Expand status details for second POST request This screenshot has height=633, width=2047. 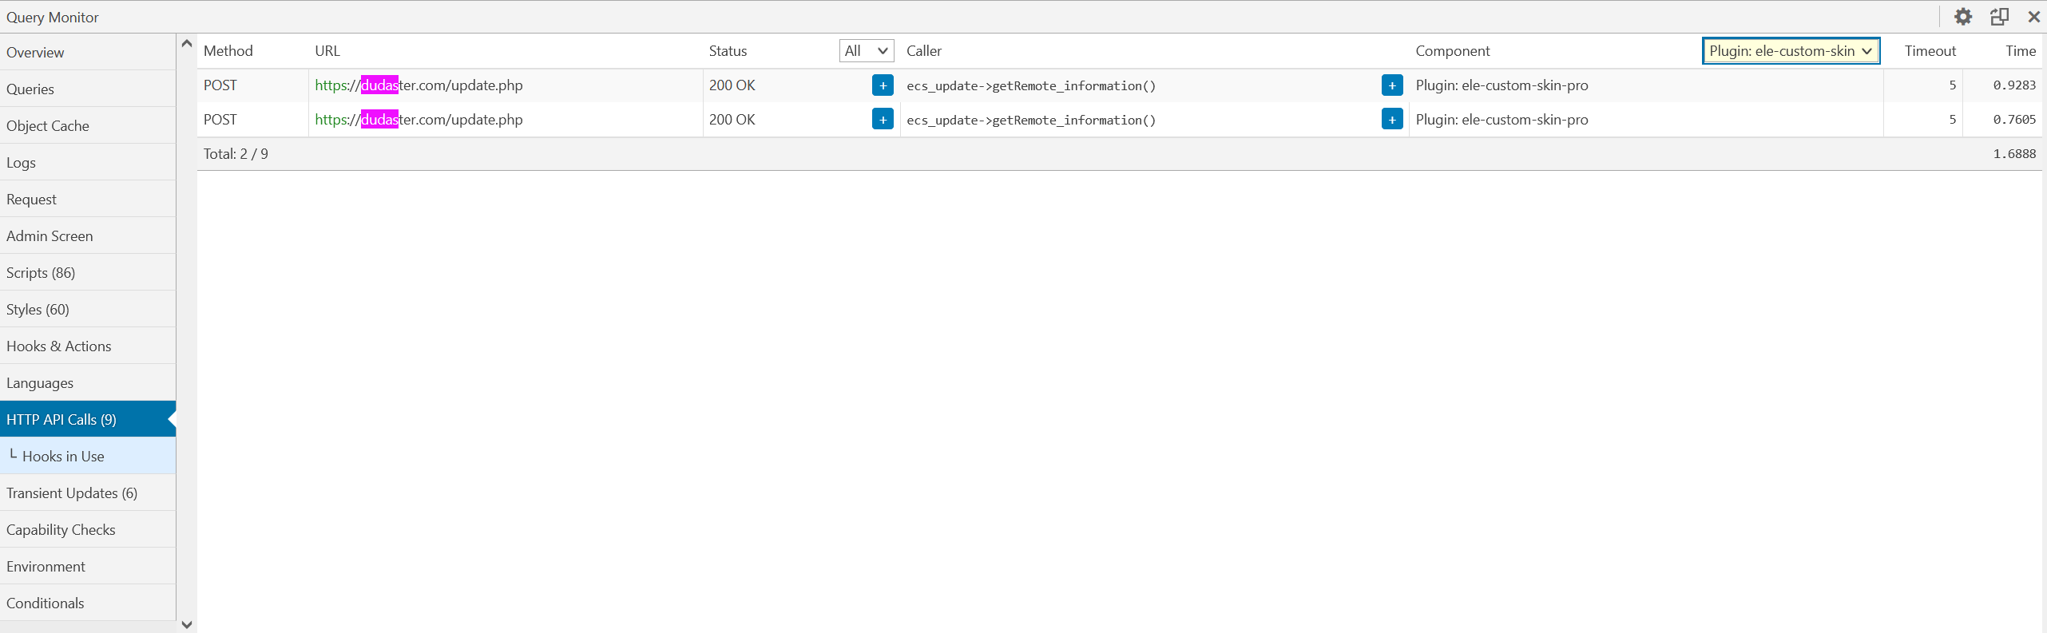coord(882,119)
